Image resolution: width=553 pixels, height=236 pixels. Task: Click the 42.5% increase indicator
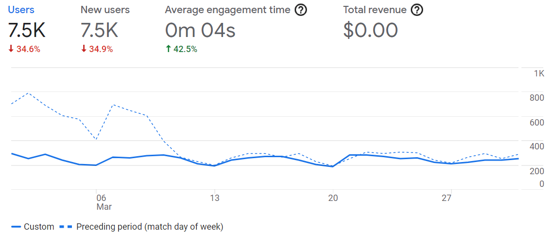(181, 49)
